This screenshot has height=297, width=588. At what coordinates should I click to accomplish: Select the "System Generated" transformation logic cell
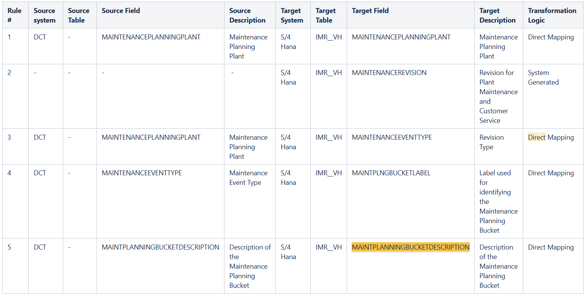pos(543,77)
